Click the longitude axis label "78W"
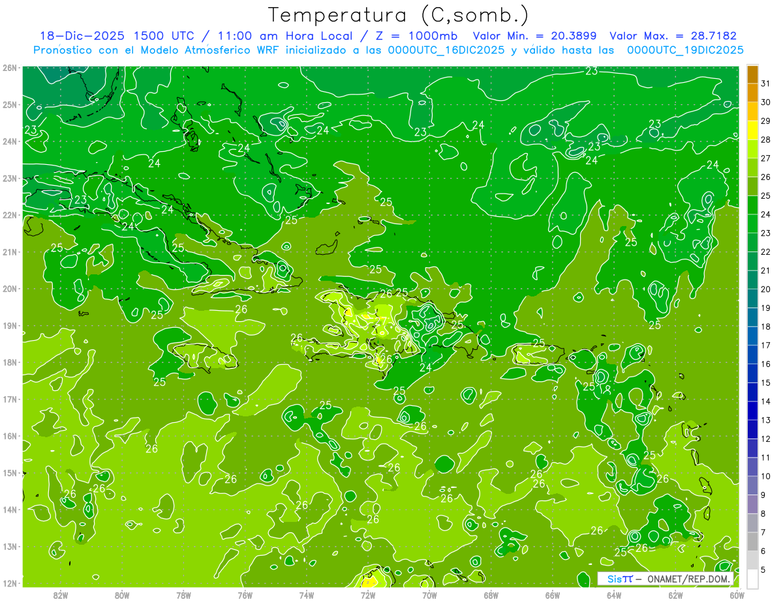The image size is (783, 604). 183,595
